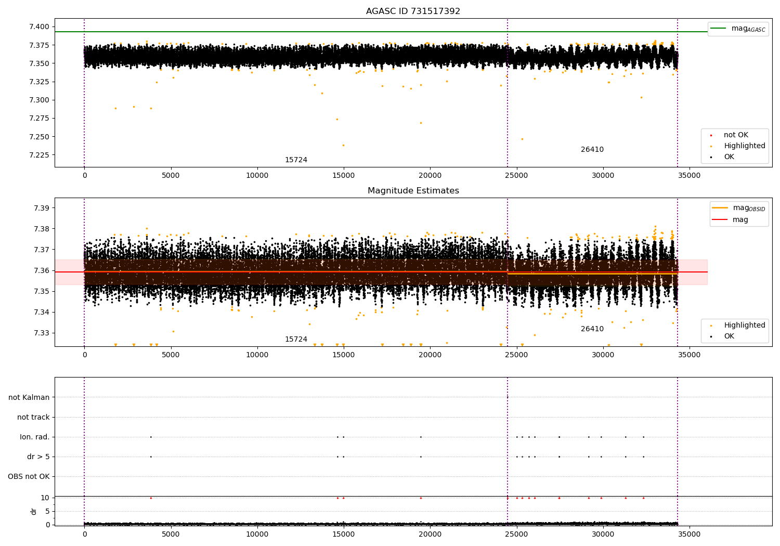This screenshot has width=780, height=546.
Task: Click the 7.375 y-axis tick label
Action: [x=40, y=45]
